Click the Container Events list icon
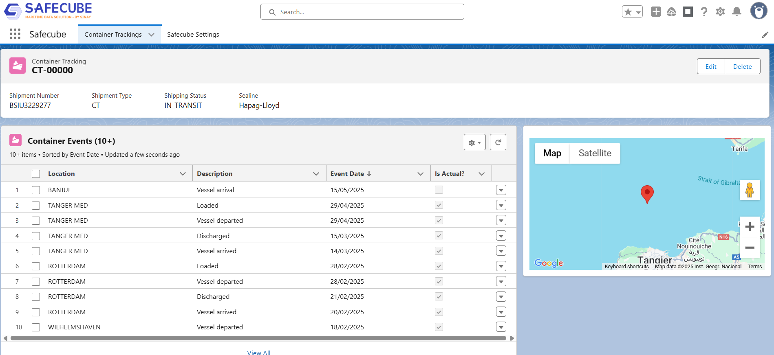Screen dimensions: 774x355 (x=15, y=140)
